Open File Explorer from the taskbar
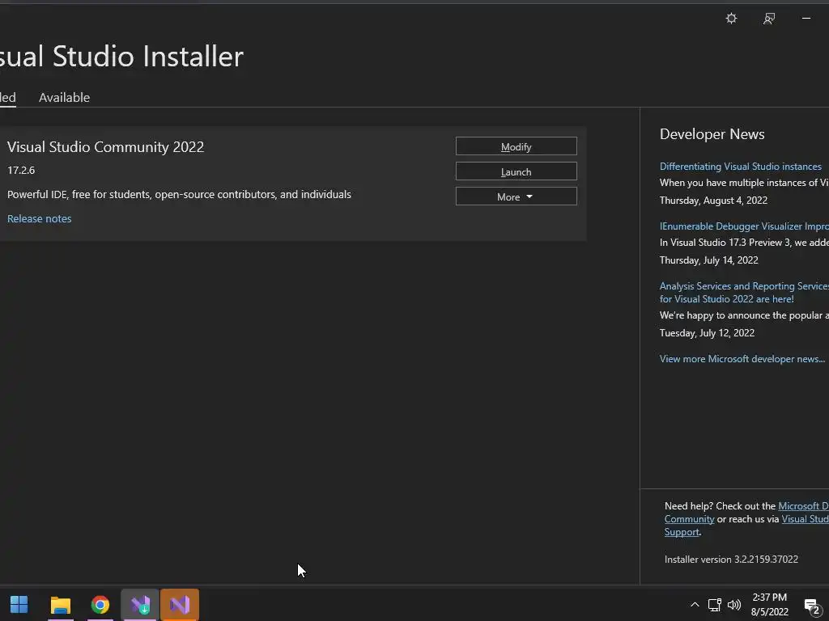The width and height of the screenshot is (829, 621). [x=60, y=605]
